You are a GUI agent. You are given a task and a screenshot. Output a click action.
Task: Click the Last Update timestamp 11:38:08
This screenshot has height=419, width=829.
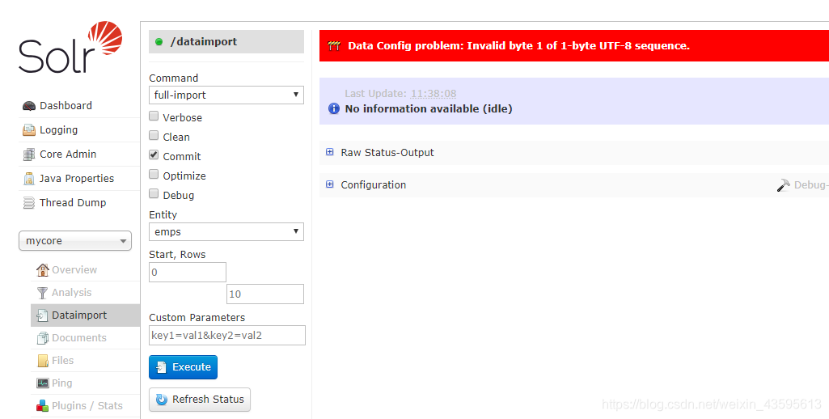pos(434,94)
